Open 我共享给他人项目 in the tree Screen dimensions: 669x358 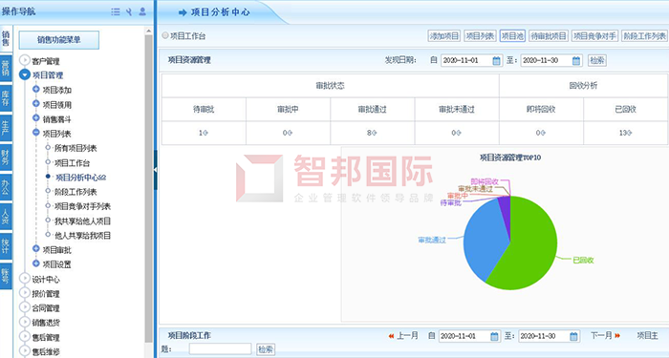(82, 221)
